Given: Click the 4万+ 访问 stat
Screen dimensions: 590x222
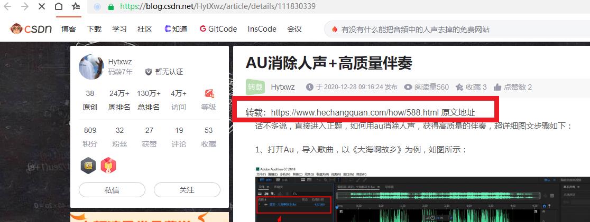Looking at the screenshot, I should (179, 100).
